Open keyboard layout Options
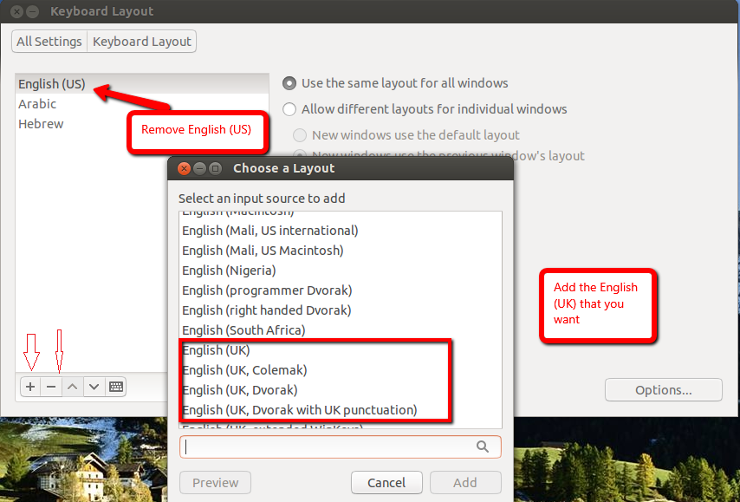The width and height of the screenshot is (740, 502). [x=663, y=390]
